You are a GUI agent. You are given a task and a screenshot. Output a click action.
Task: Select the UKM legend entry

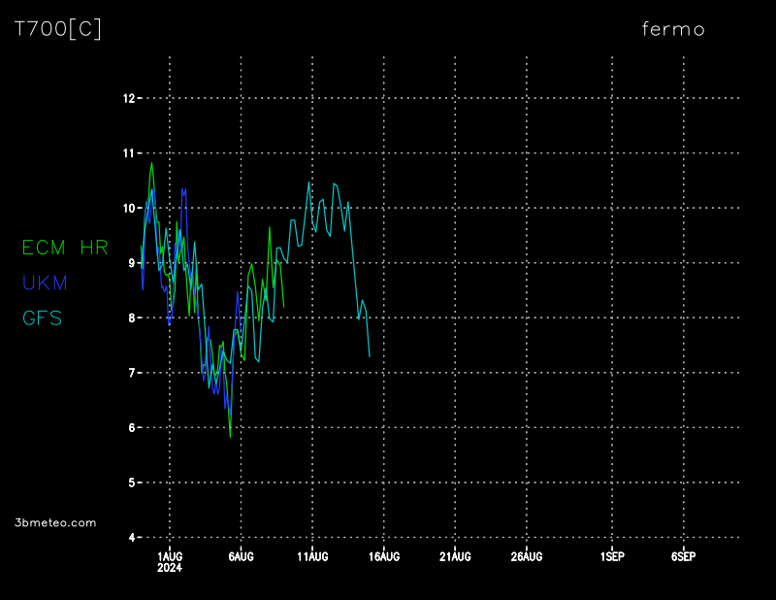click(x=45, y=283)
